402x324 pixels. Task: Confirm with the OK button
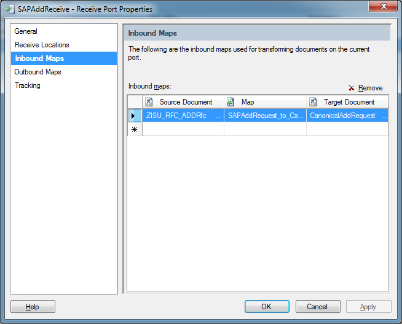click(x=267, y=307)
